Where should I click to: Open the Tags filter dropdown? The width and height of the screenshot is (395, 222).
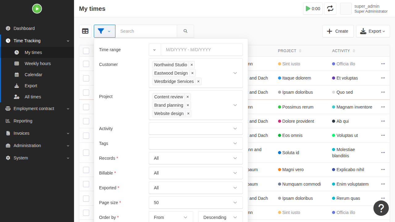[x=196, y=143]
